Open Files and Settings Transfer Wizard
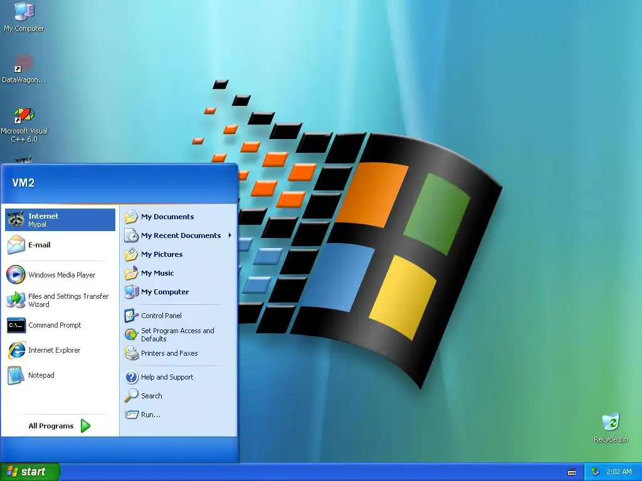 click(60, 300)
